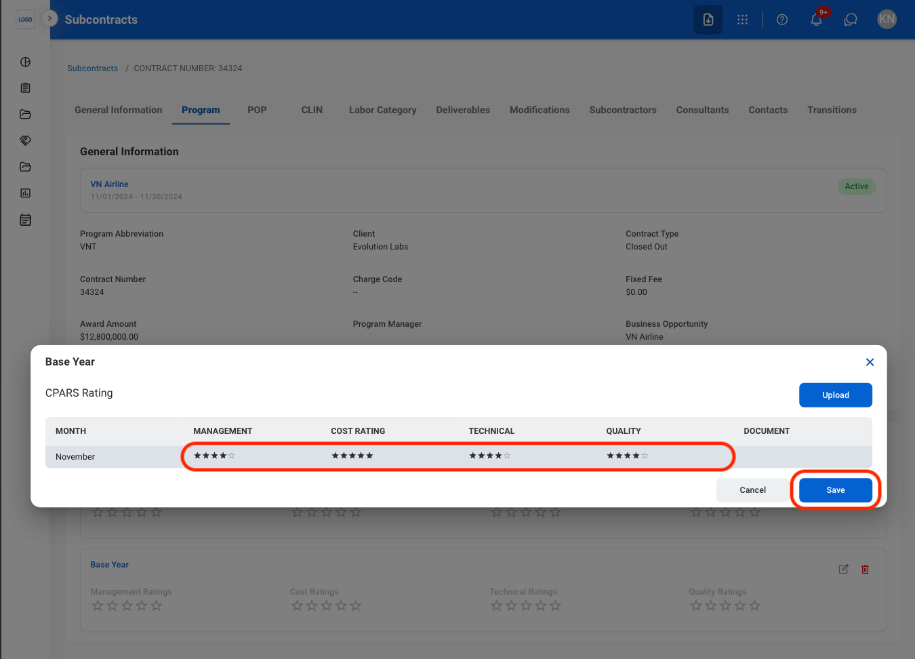Click the bar chart report sidebar icon

(26, 193)
